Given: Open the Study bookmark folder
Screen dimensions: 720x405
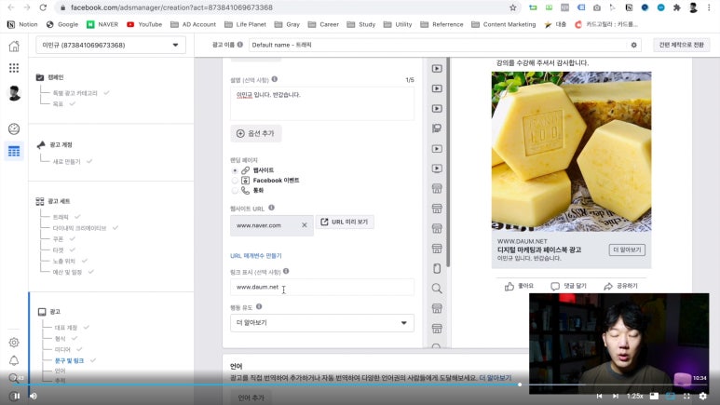Looking at the screenshot, I should click(361, 24).
